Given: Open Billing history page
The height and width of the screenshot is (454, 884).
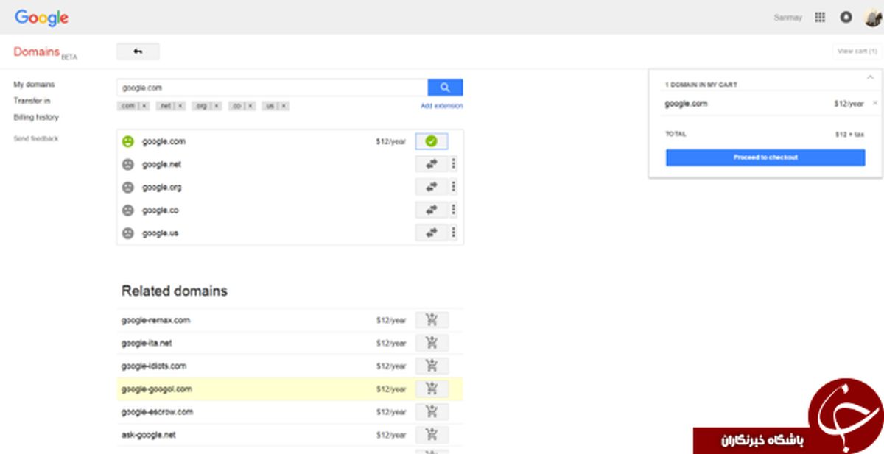Looking at the screenshot, I should click(x=36, y=117).
